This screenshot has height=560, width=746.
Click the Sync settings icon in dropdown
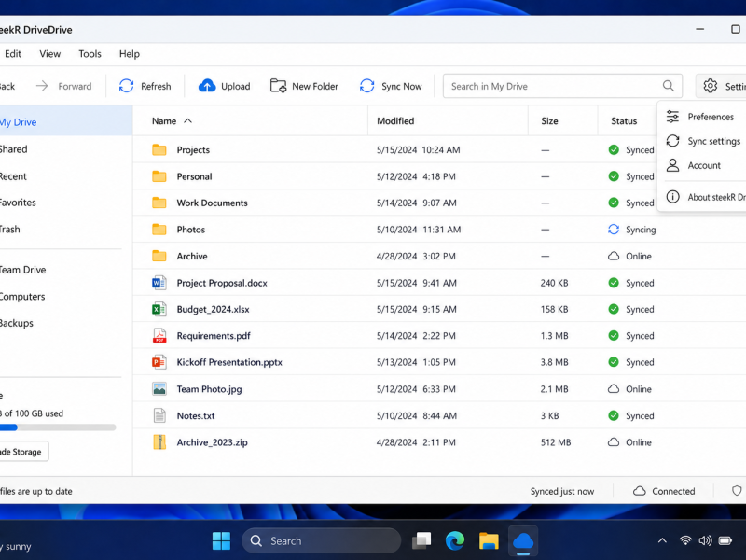[672, 141]
